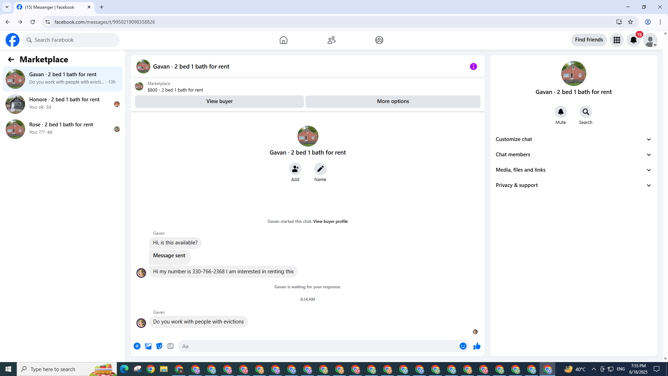Open Gavan's 2 bed 1 bath conversation
The width and height of the screenshot is (668, 376).
(x=63, y=79)
